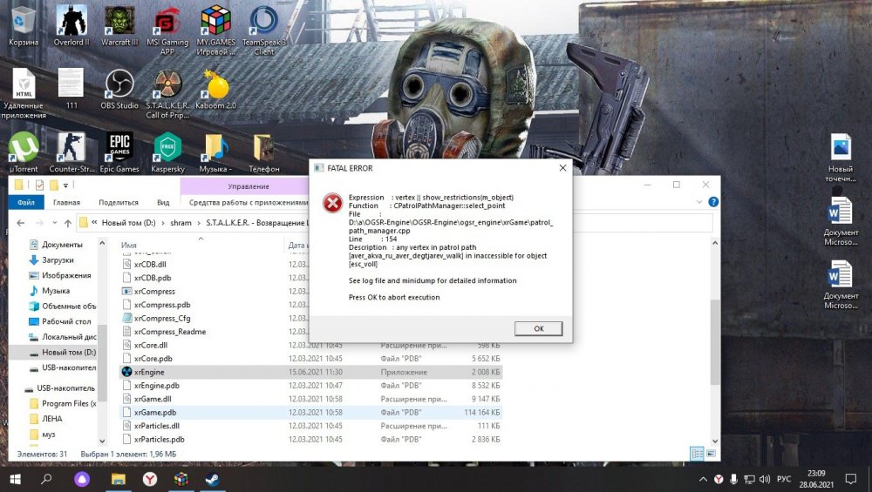Open the Средства работы с приложениями tab
The height and width of the screenshot is (492, 872).
click(x=248, y=202)
